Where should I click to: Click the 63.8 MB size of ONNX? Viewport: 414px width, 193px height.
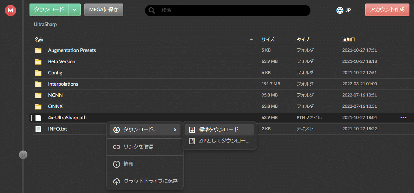(x=269, y=106)
